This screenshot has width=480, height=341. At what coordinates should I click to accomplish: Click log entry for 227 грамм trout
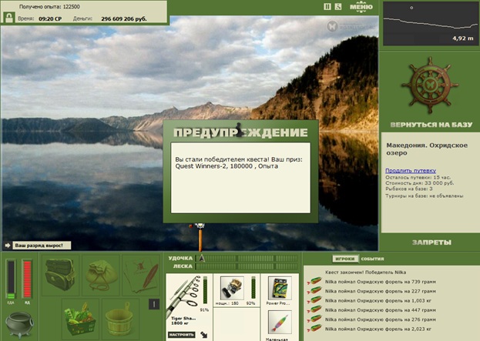tap(380, 291)
